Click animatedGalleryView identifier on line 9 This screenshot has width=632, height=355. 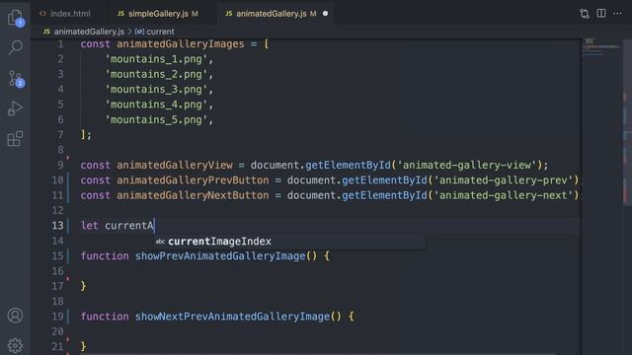tap(175, 165)
